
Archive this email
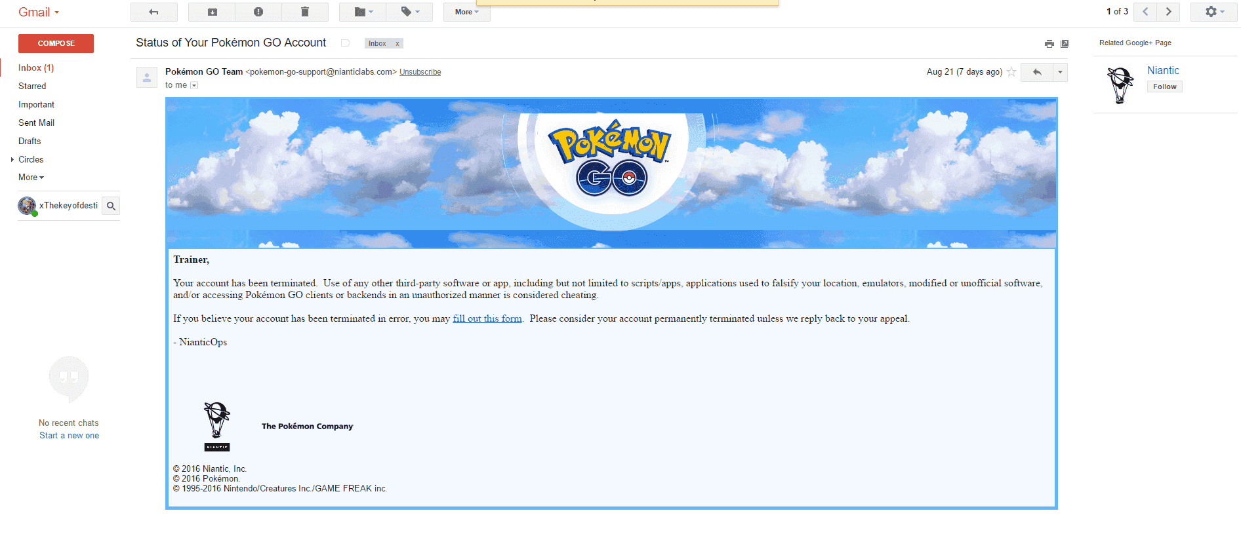pos(212,12)
